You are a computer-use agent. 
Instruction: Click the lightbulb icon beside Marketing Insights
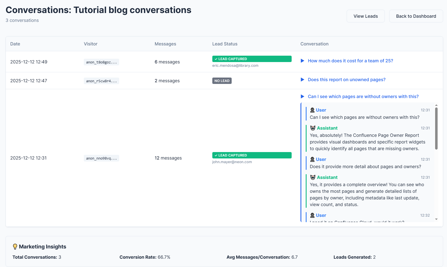15,247
